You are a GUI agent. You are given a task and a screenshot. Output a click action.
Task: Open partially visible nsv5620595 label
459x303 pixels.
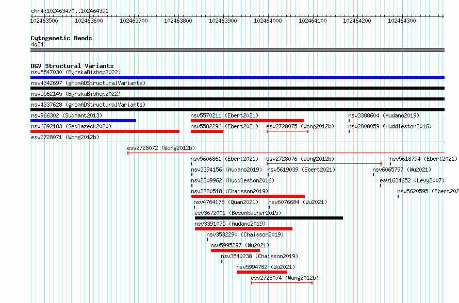click(x=428, y=191)
